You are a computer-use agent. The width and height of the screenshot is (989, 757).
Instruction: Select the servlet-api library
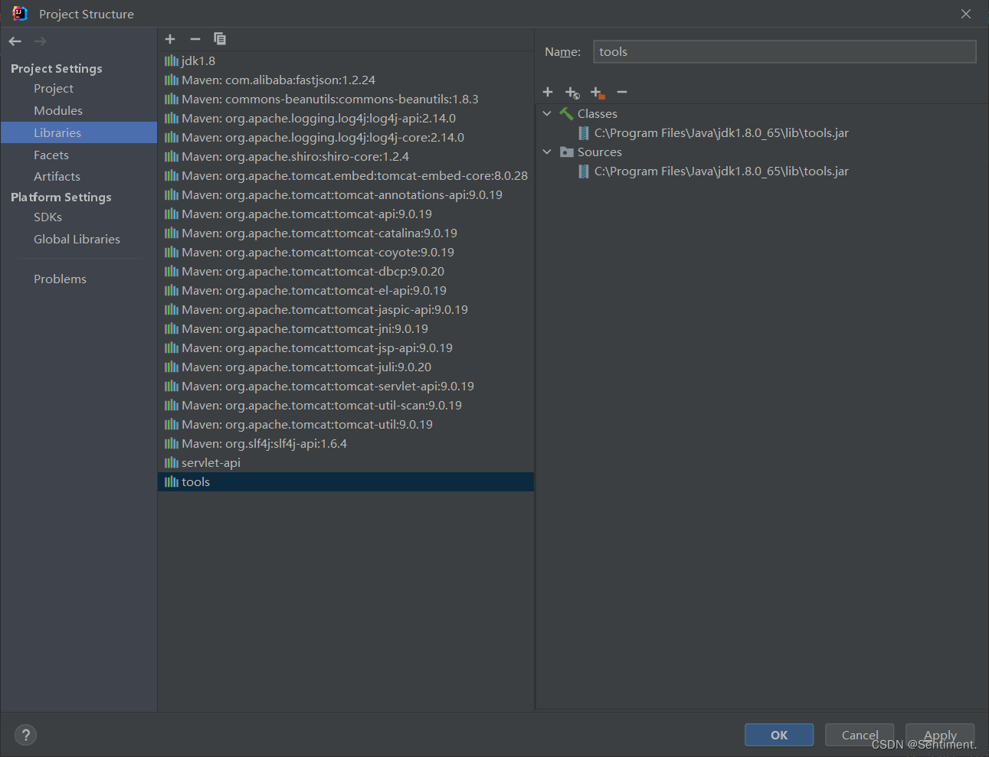click(345, 462)
